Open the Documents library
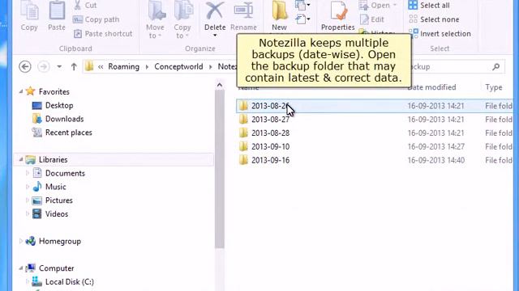The height and width of the screenshot is (291, 519). pos(65,173)
